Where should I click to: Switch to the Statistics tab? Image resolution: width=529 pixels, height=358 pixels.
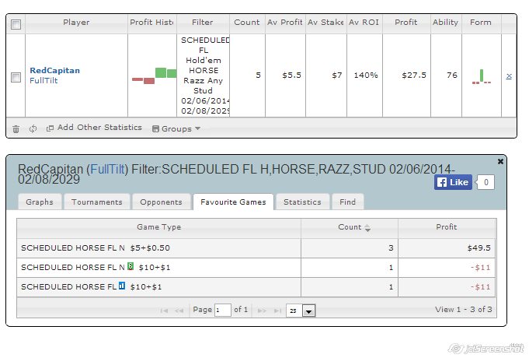coord(302,202)
